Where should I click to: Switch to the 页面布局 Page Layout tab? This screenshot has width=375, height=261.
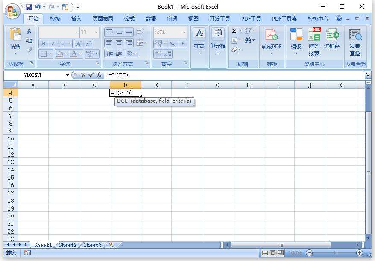[x=103, y=18]
